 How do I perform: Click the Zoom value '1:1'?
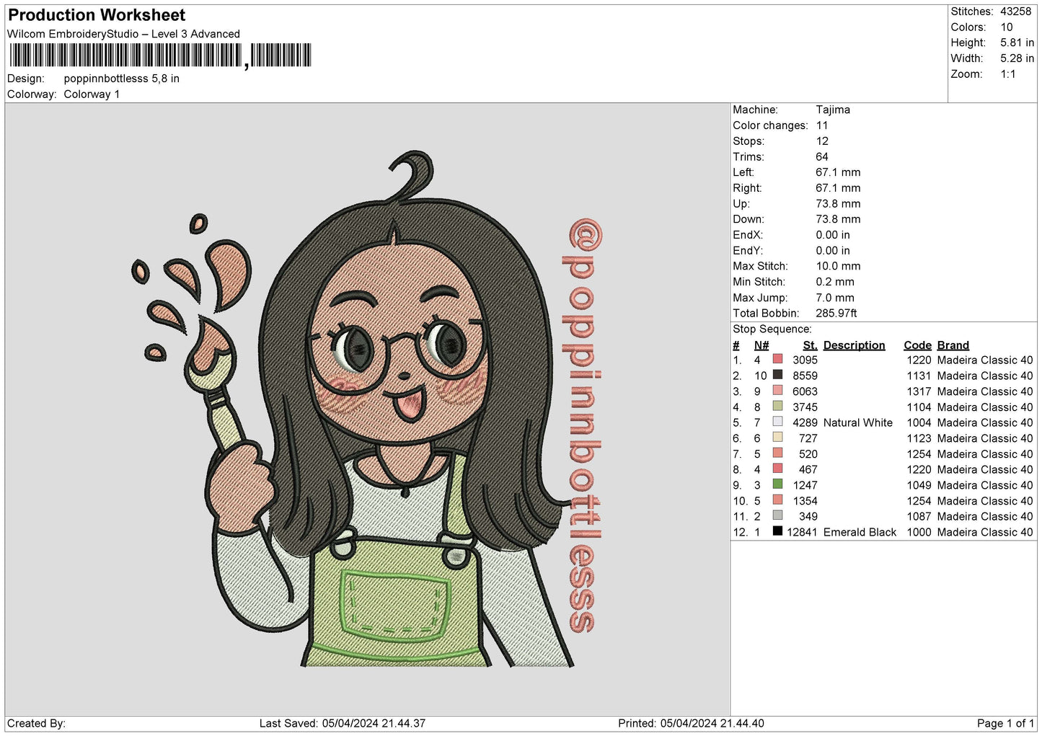[1007, 74]
